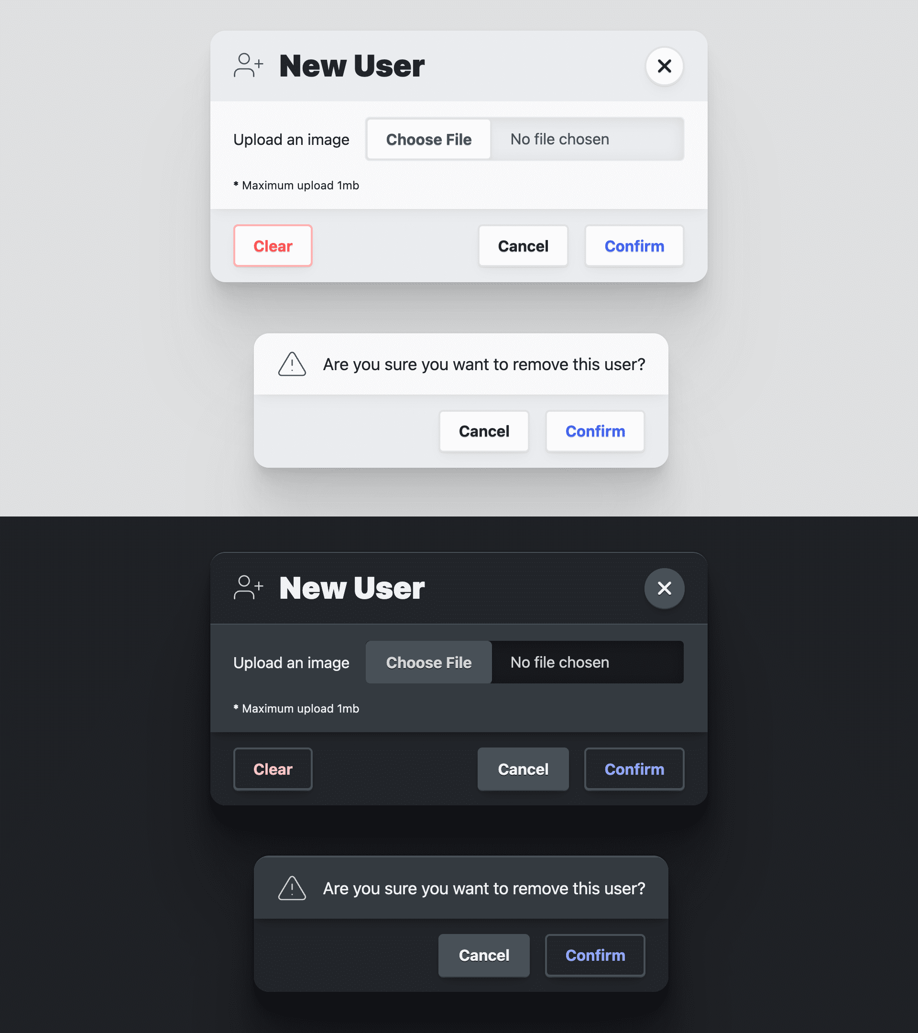Select the Choose File button in light mode

click(x=429, y=139)
